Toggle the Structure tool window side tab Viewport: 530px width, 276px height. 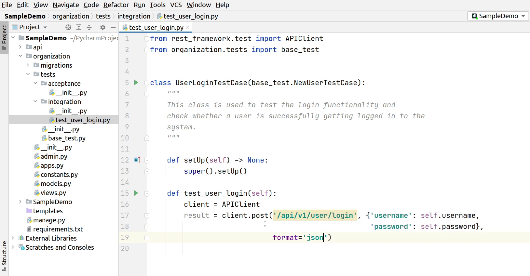pyautogui.click(x=4, y=256)
